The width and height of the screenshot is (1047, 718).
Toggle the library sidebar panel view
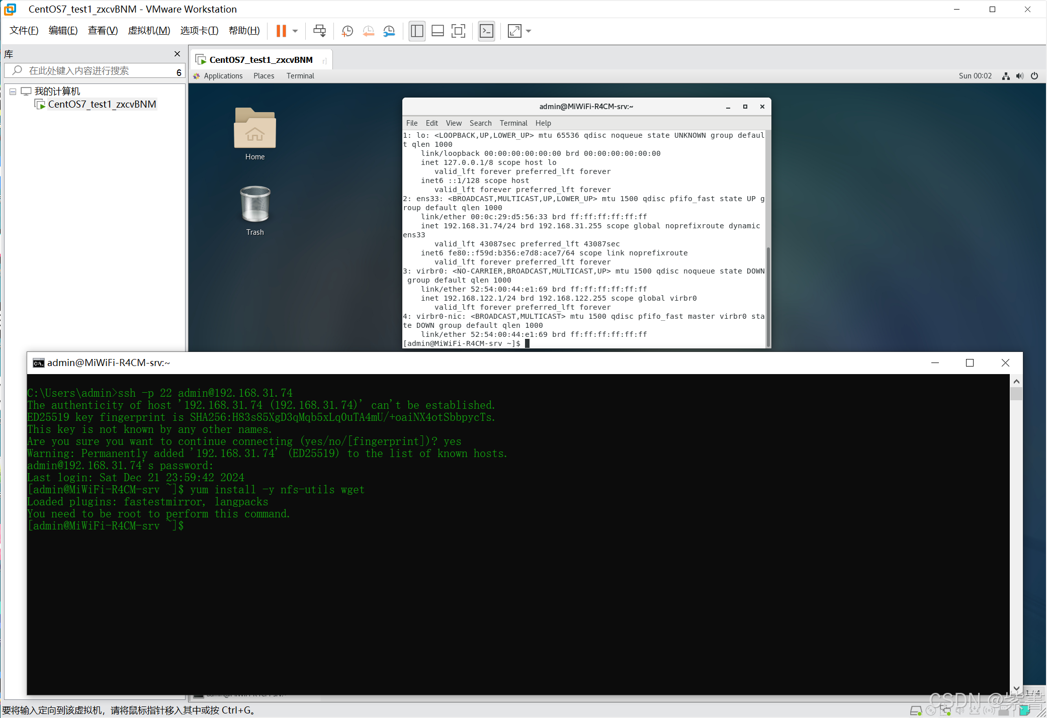(417, 31)
